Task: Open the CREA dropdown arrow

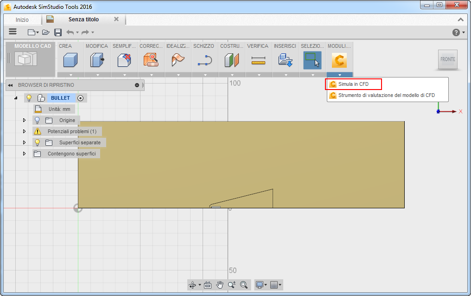Action: [71, 75]
